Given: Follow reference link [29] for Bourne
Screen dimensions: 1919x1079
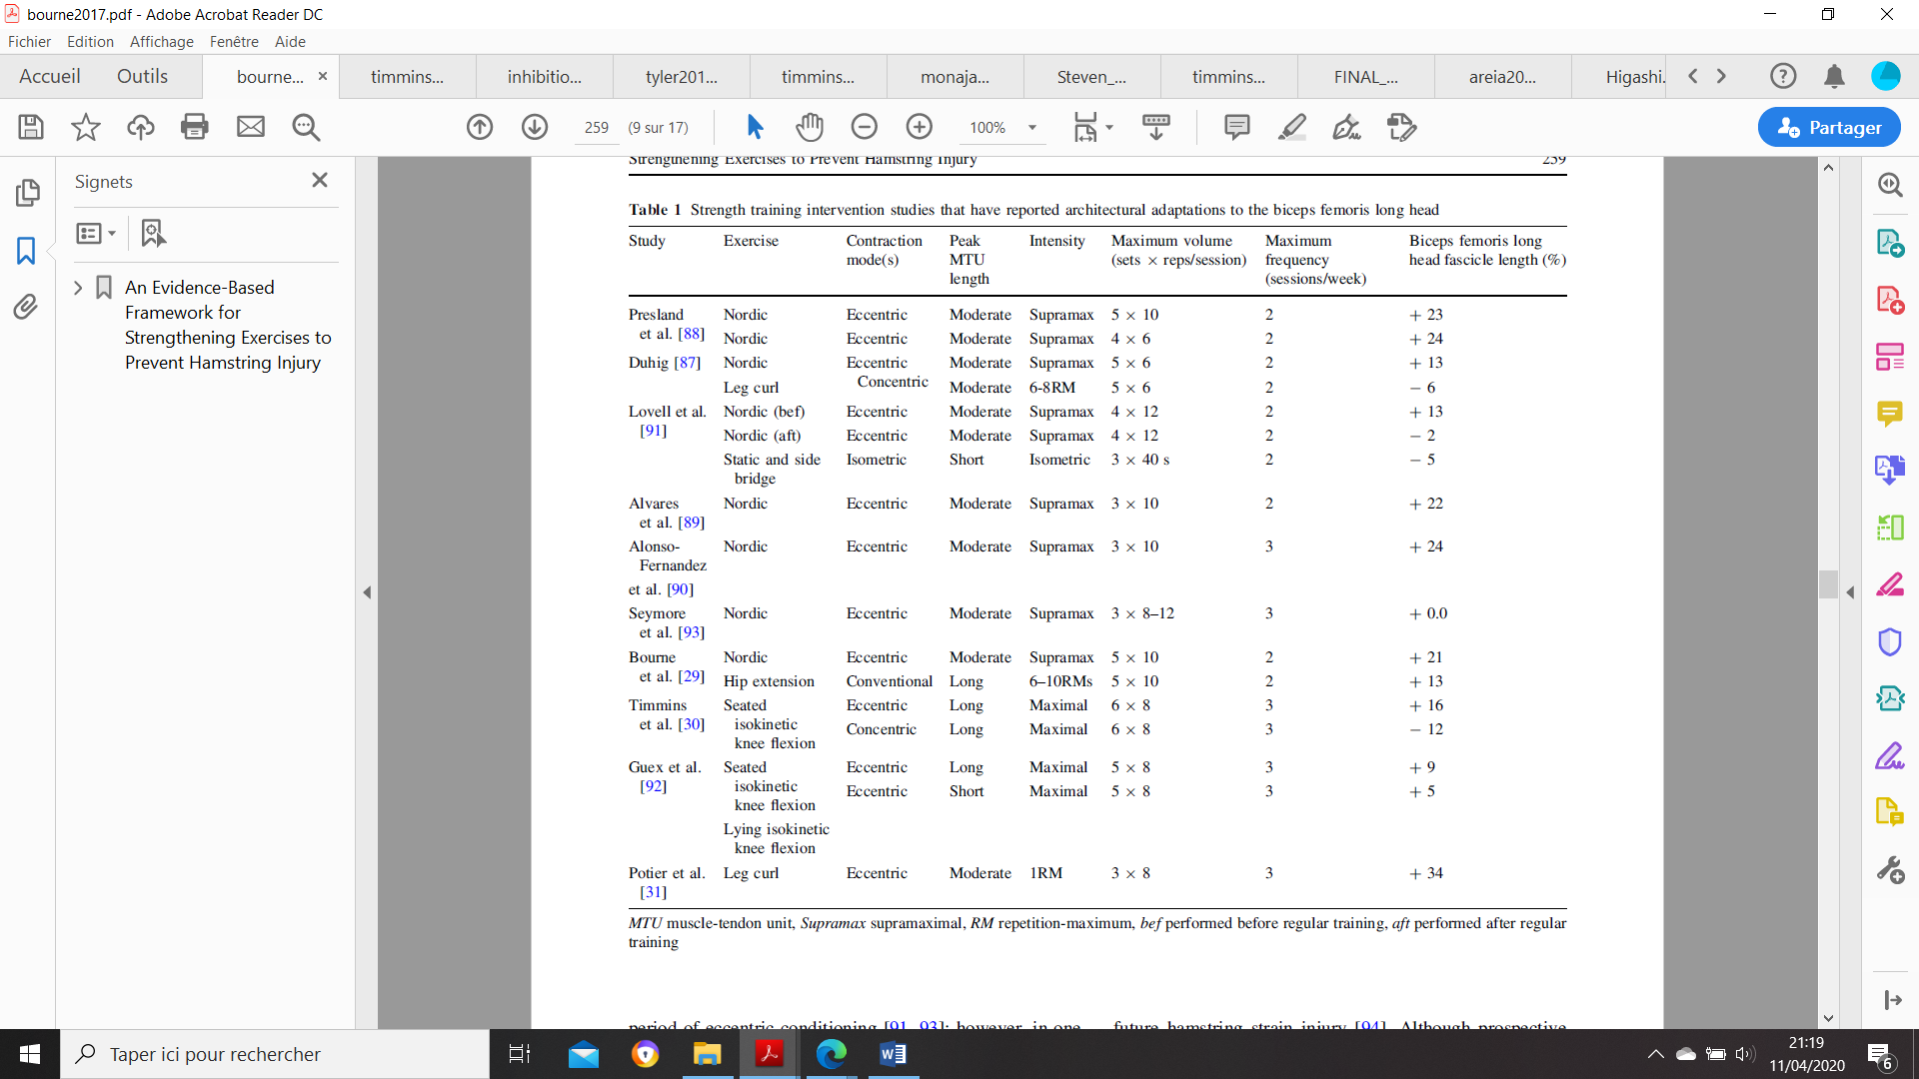Looking at the screenshot, I should coord(691,676).
